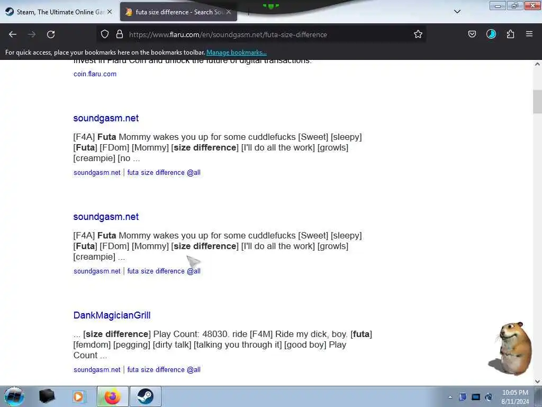
Task: Expand the list-all-tabs chevron
Action: [x=457, y=12]
